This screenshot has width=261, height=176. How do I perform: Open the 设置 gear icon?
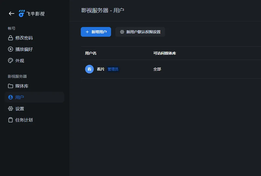tap(10, 109)
